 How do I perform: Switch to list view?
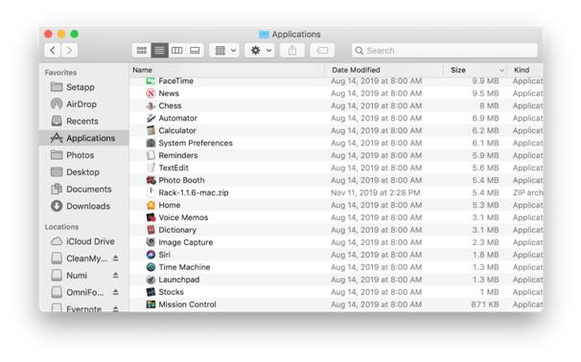tap(159, 51)
